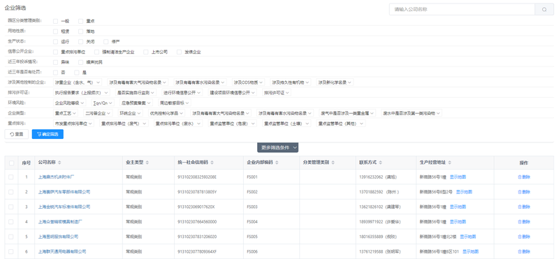
Task: Open the 涉及ODS物质 dropdown
Action: [249, 82]
